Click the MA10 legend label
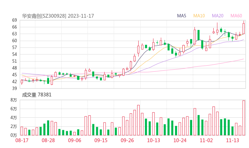 199,16
